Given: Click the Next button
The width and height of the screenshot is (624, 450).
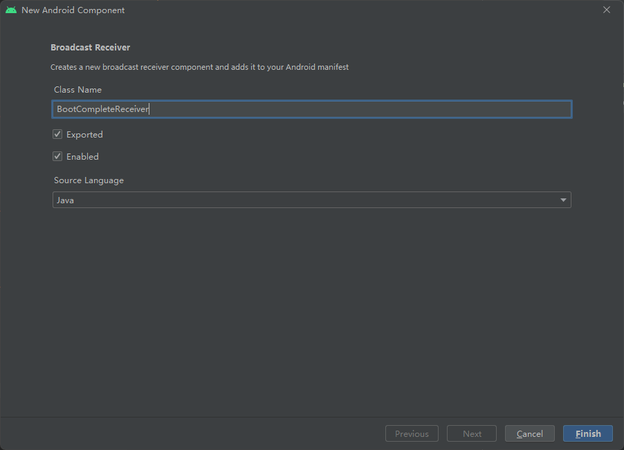Looking at the screenshot, I should (x=472, y=433).
